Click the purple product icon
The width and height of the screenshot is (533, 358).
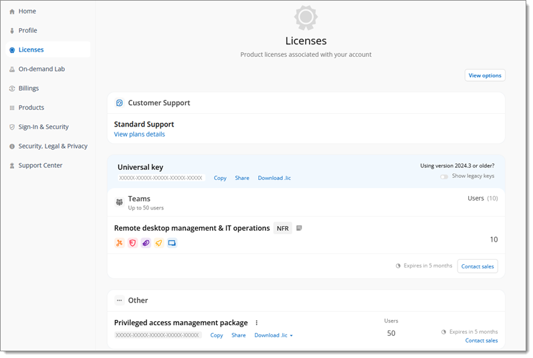pyautogui.click(x=146, y=243)
